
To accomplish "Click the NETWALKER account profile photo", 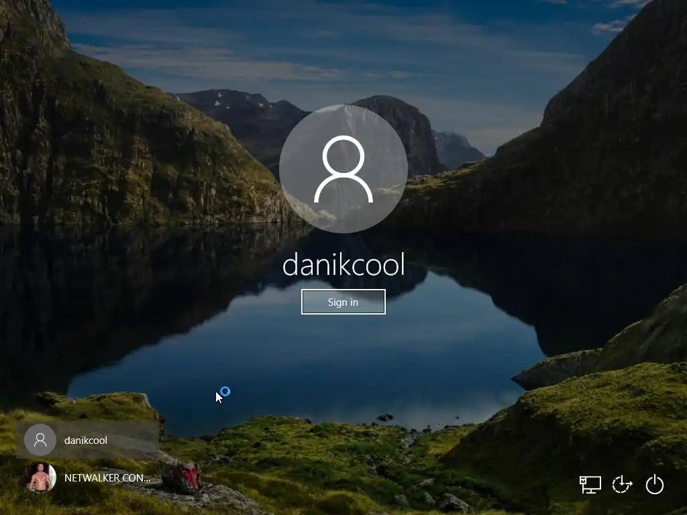I will coord(40,477).
